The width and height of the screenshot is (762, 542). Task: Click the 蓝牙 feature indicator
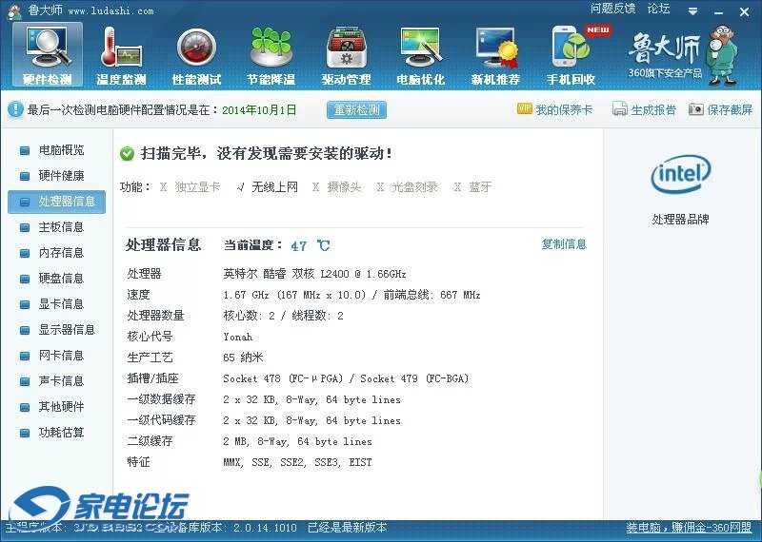[x=472, y=186]
